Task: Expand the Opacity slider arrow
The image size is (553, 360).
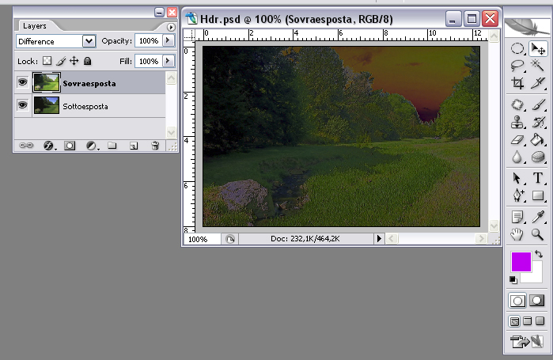Action: 168,40
